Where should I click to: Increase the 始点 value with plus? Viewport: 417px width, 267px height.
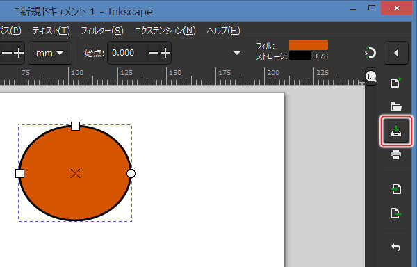[165, 53]
